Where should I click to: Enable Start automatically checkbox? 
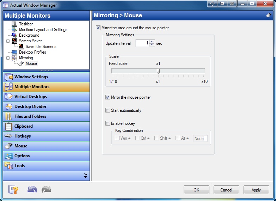(108, 110)
